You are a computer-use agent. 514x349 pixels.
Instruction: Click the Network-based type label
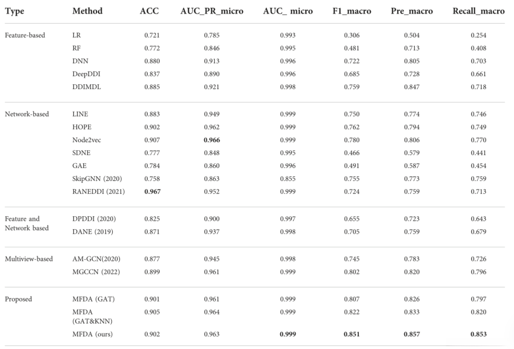pos(27,114)
